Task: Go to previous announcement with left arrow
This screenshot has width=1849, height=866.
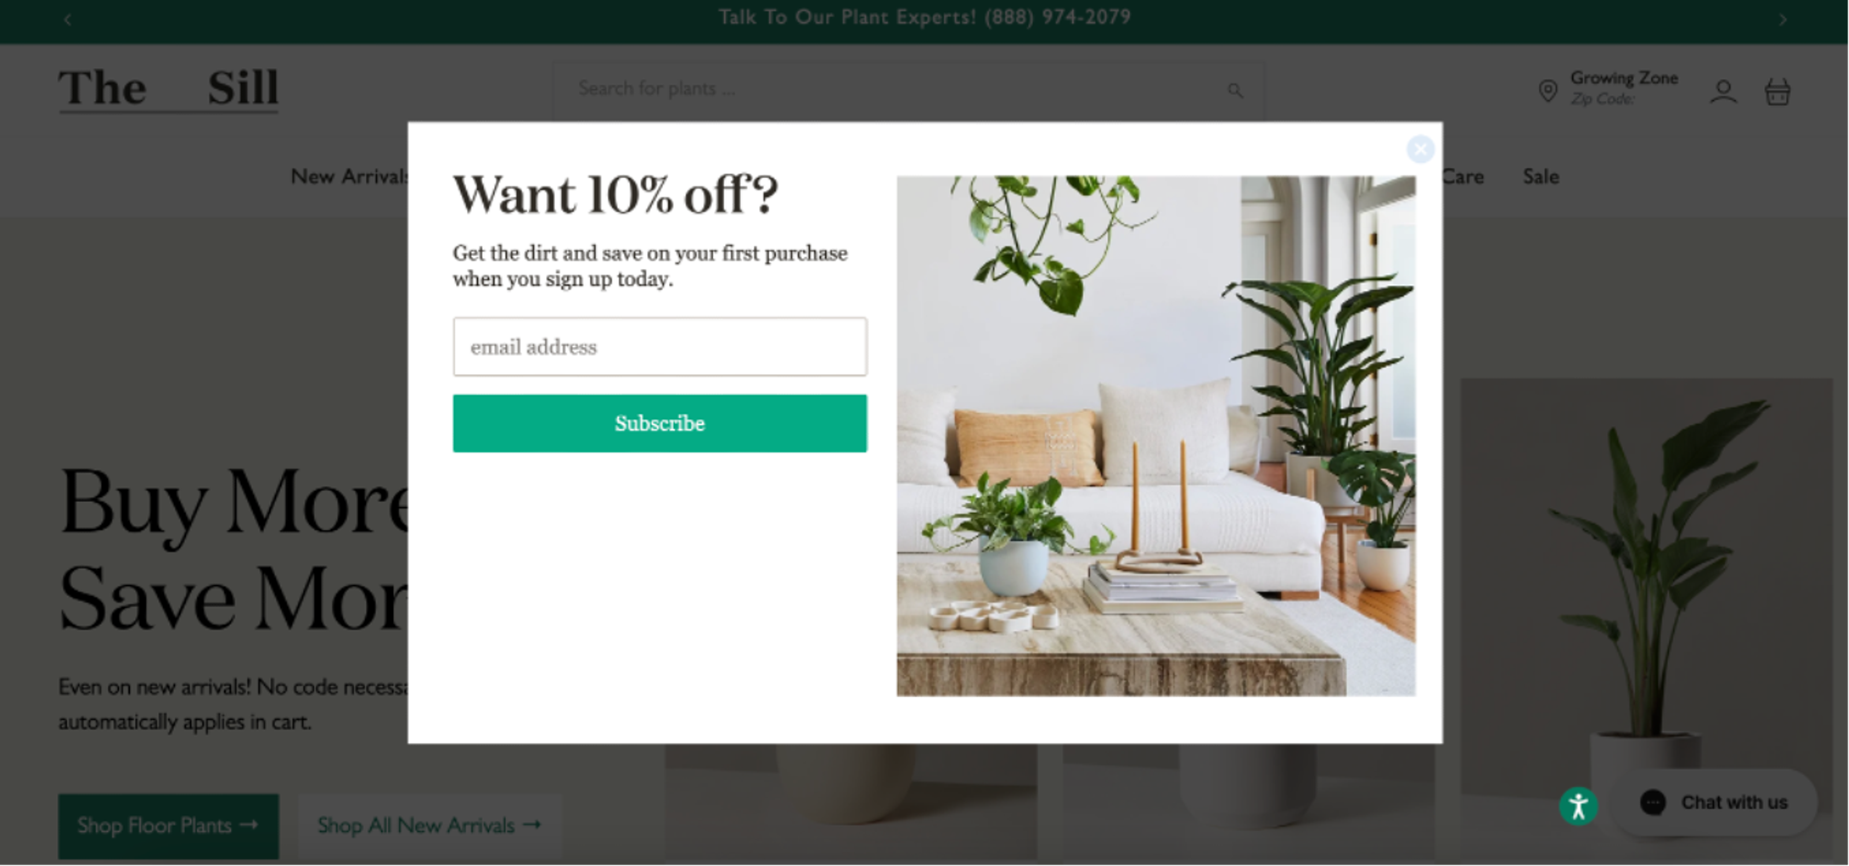Action: [67, 19]
